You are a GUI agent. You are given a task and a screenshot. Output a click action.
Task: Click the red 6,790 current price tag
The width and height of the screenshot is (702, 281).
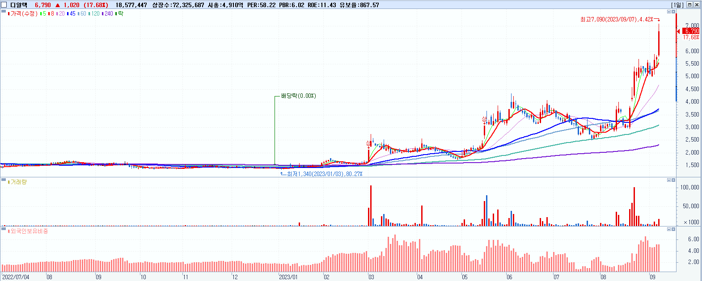pos(690,31)
